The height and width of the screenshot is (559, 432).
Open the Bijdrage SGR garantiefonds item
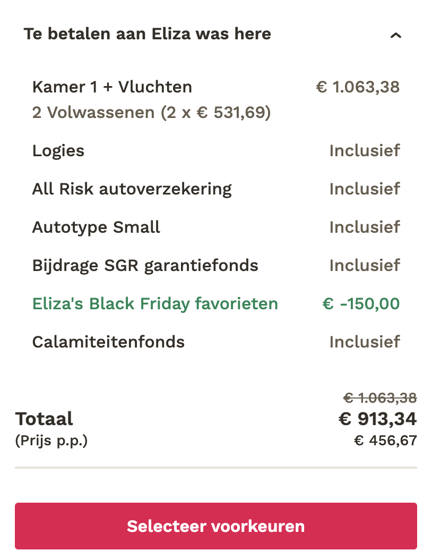(145, 265)
